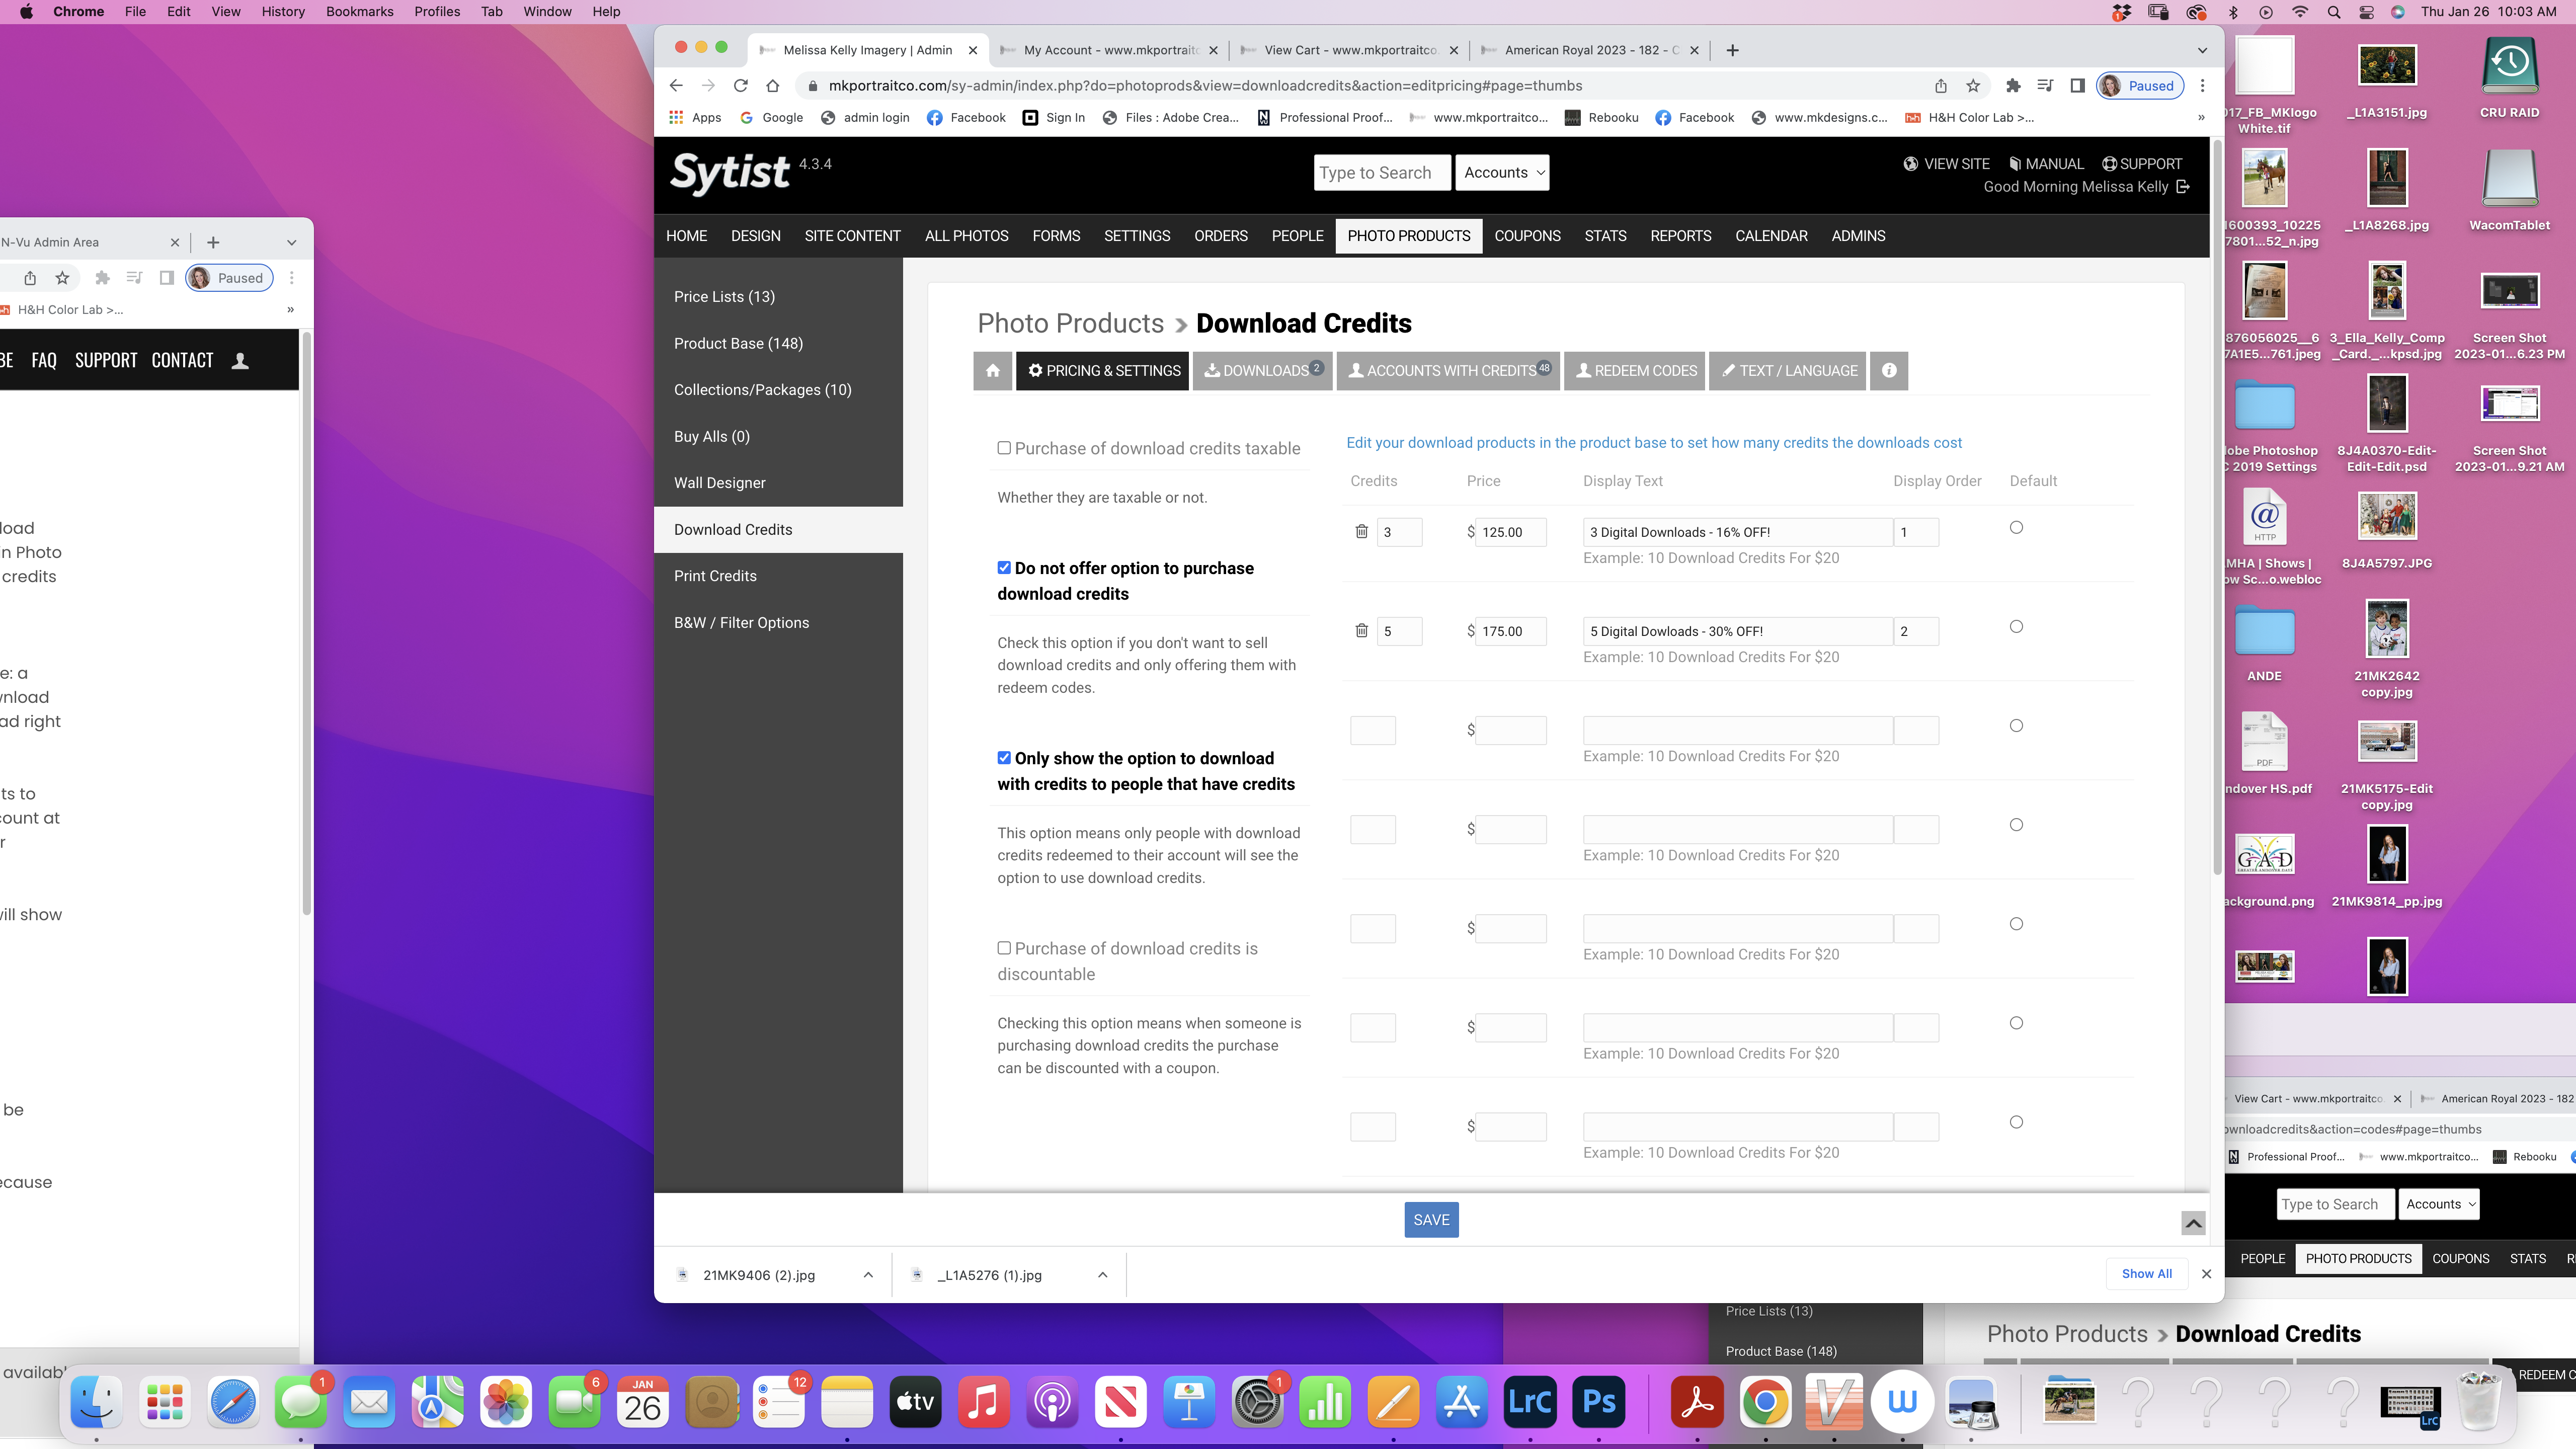Open Chrome home page button
This screenshot has width=2576, height=1449.
[772, 86]
